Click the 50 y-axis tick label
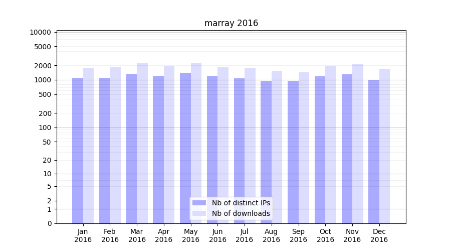 (46, 142)
